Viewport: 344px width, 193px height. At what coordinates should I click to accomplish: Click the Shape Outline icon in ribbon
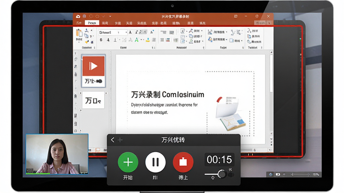pyautogui.click(x=191, y=36)
